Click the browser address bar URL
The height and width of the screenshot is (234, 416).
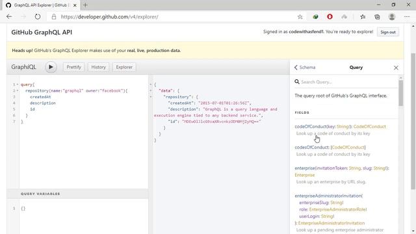pyautogui.click(x=109, y=17)
